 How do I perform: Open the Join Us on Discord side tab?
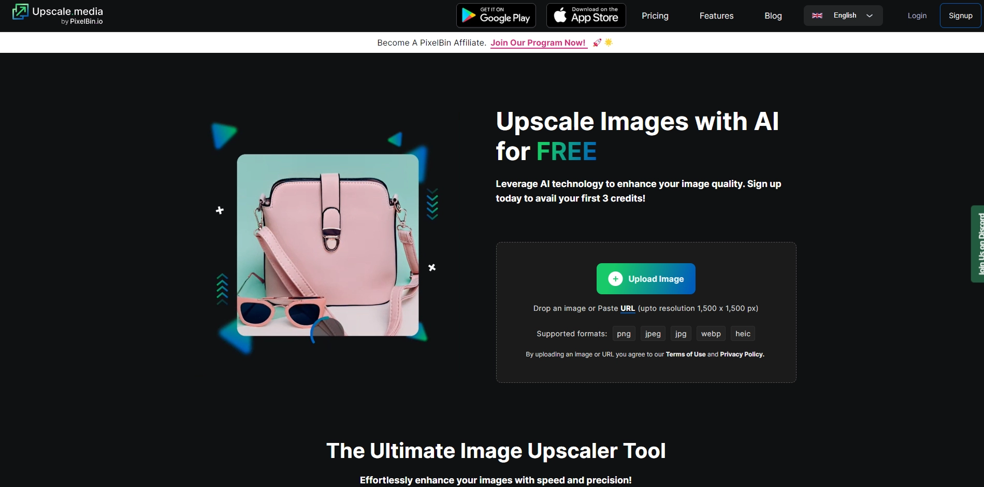[978, 244]
